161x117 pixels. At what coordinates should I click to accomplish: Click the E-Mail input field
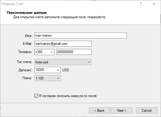click(x=63, y=44)
